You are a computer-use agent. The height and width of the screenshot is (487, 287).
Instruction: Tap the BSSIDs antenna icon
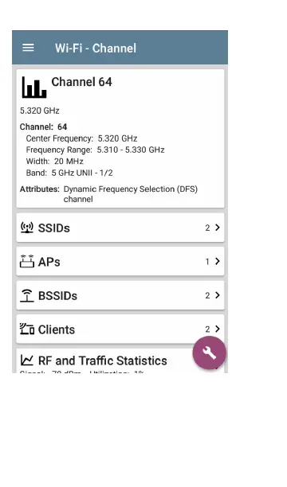tap(27, 295)
